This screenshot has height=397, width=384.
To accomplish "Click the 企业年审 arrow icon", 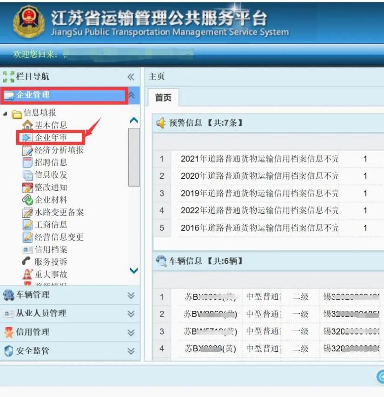I will click(x=26, y=137).
